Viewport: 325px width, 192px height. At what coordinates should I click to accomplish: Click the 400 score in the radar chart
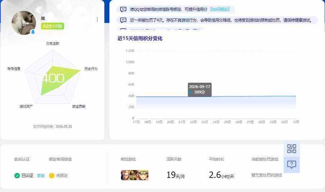[x=53, y=78]
